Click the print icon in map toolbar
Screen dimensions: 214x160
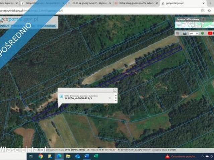click(185, 33)
